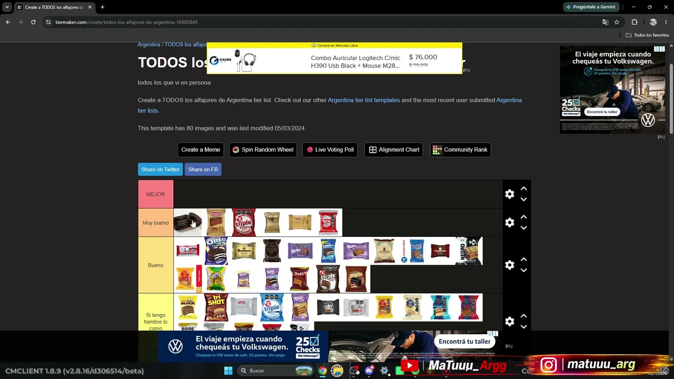The image size is (674, 379).
Task: Pick the Tri Shot alfajor thumbnail
Action: [x=216, y=307]
